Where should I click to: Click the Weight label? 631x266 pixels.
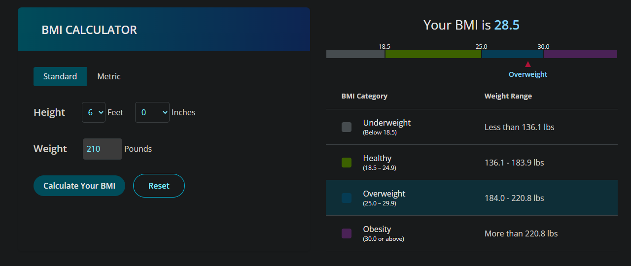click(x=50, y=149)
